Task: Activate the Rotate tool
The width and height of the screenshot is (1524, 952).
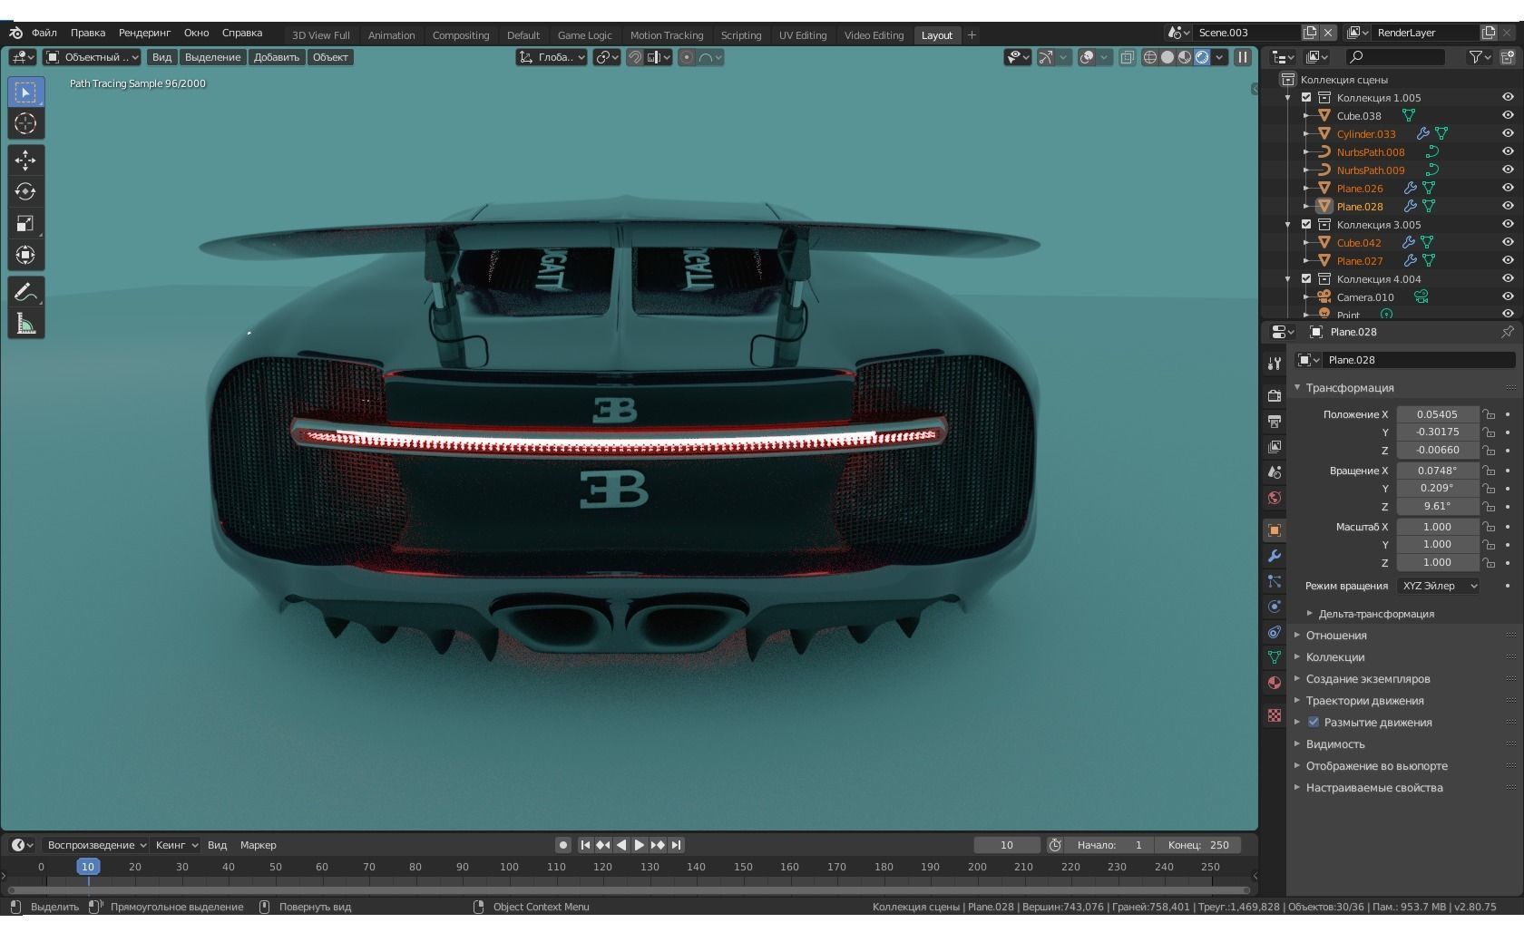Action: pos(25,191)
